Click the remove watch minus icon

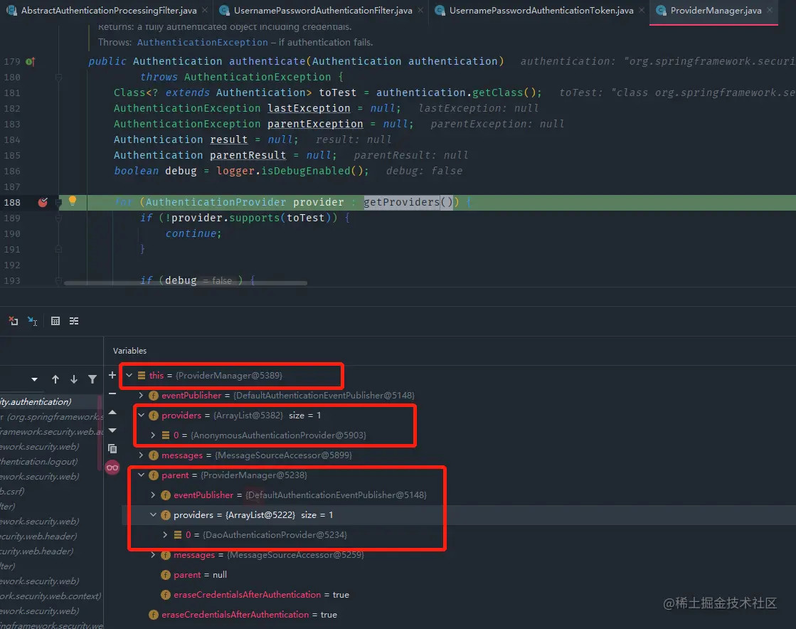point(112,393)
